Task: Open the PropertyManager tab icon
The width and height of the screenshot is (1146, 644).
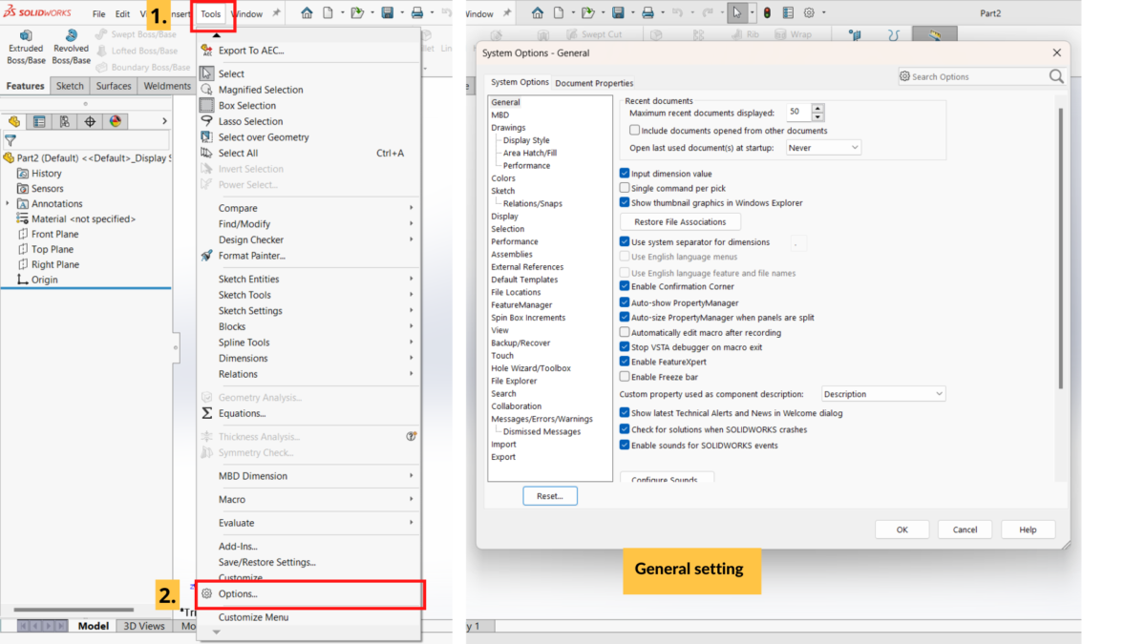Action: 39,121
